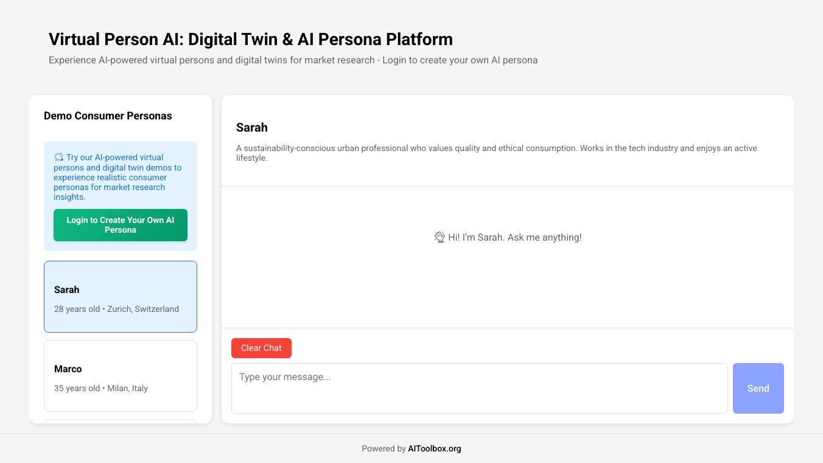
Task: Open the AIToolbox.org footer link
Action: [x=434, y=448]
